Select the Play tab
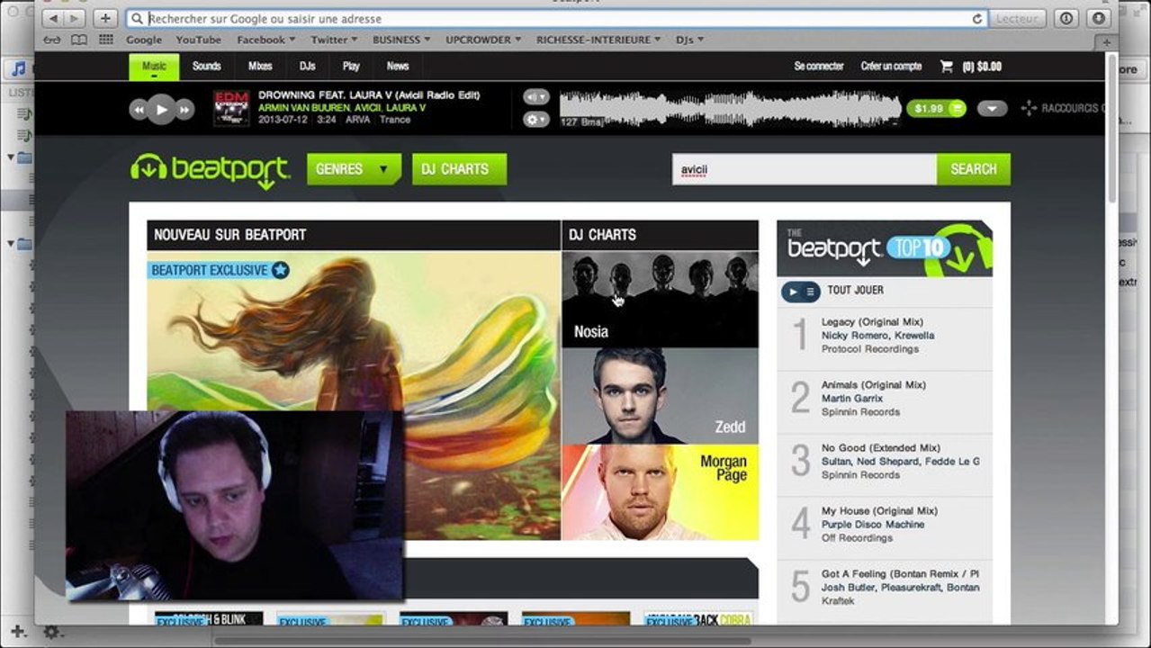Viewport: 1151px width, 648px height. (351, 66)
